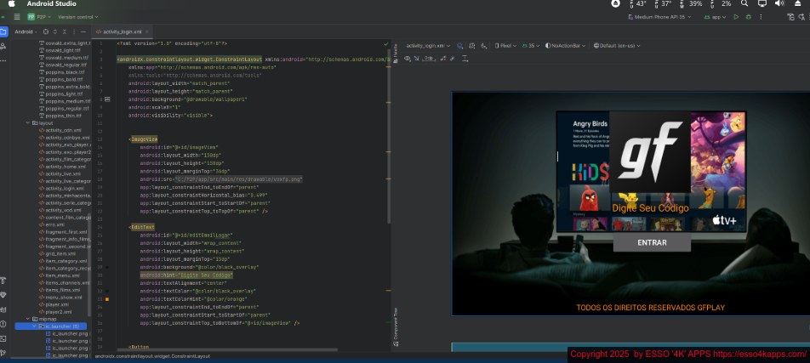Open macOS Spotlight search icon
The height and width of the screenshot is (363, 810).
pyautogui.click(x=744, y=3)
